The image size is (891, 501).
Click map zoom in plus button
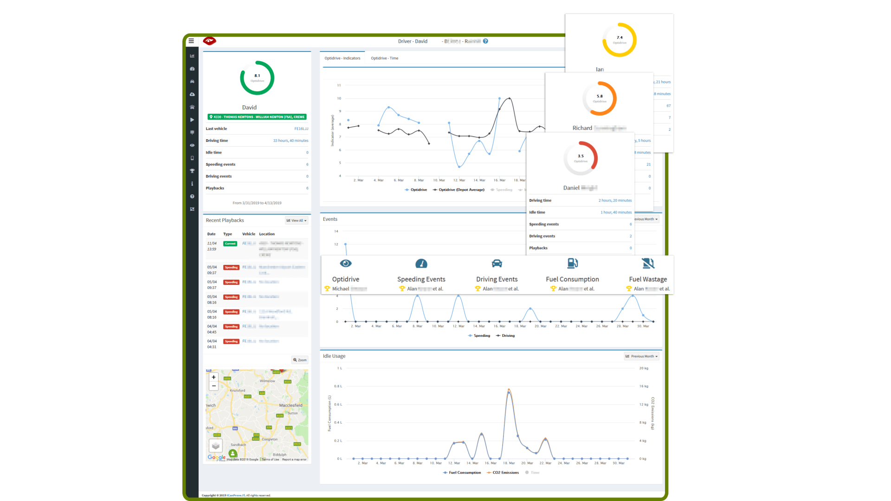point(213,377)
